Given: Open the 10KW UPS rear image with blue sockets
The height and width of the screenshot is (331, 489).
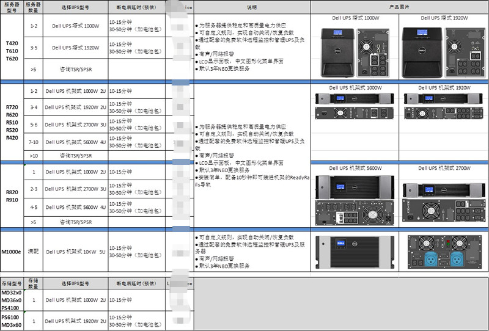Looking at the screenshot, I should [444, 252].
